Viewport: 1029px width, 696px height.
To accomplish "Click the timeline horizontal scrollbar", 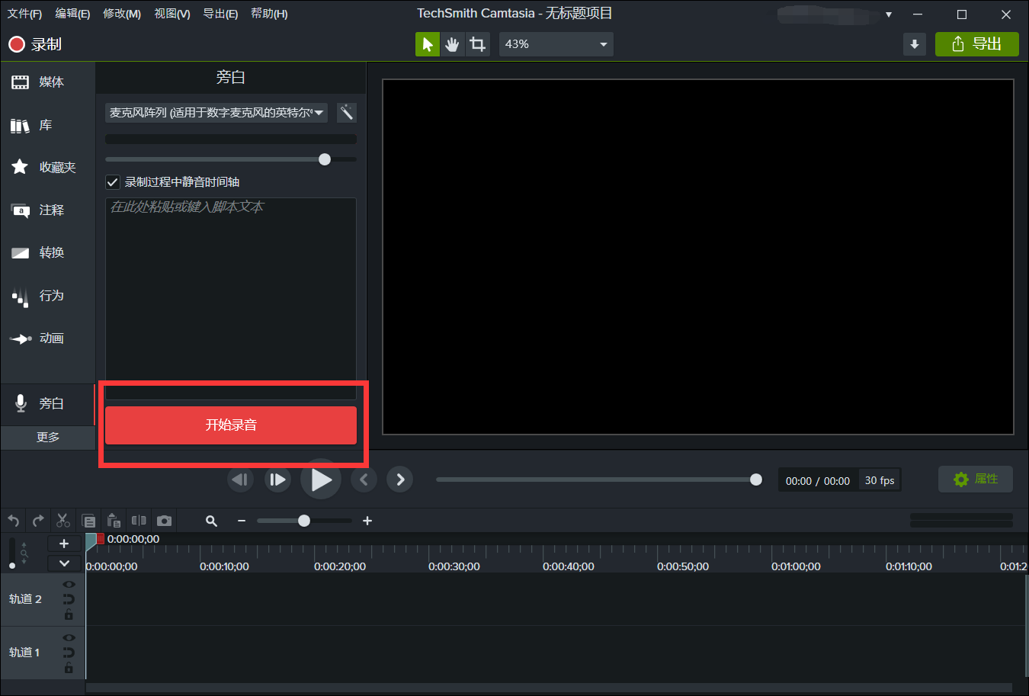I will coord(549,688).
